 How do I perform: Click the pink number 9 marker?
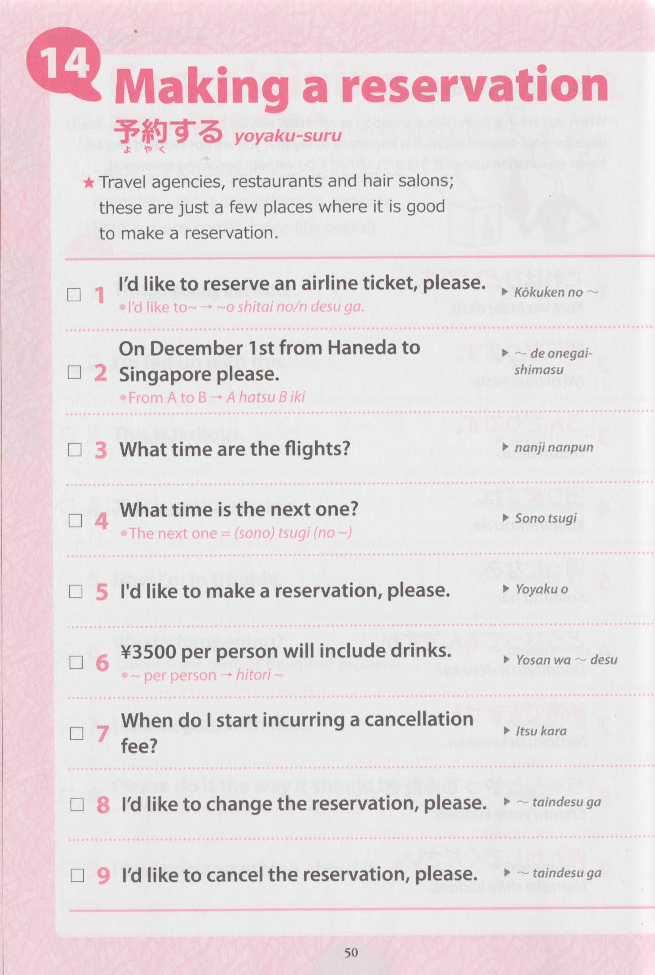103,875
